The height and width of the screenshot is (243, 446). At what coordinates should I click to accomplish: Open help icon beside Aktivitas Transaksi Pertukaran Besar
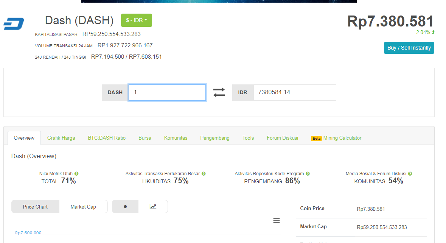[204, 174]
